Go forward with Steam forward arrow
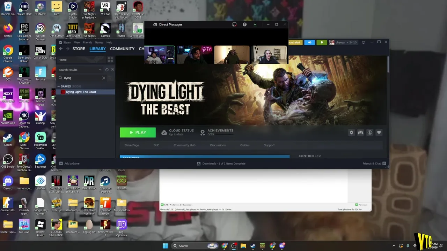Image resolution: width=447 pixels, height=251 pixels. click(67, 49)
